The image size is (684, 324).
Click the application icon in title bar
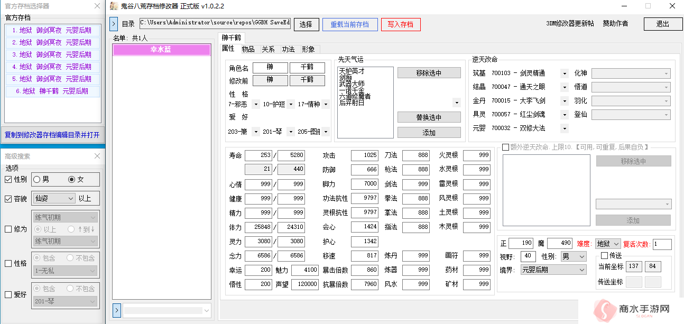(114, 6)
